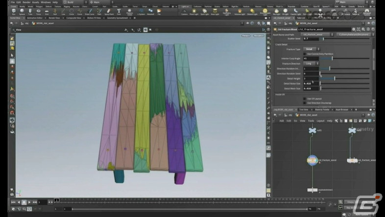Image resolution: width=385 pixels, height=217 pixels.
Task: Select the File shelf tool
Action: pyautogui.click(x=159, y=12)
